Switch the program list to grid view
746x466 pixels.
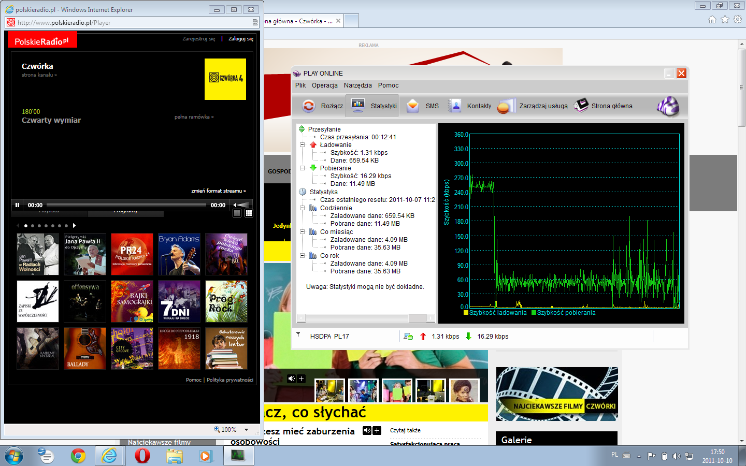(249, 213)
